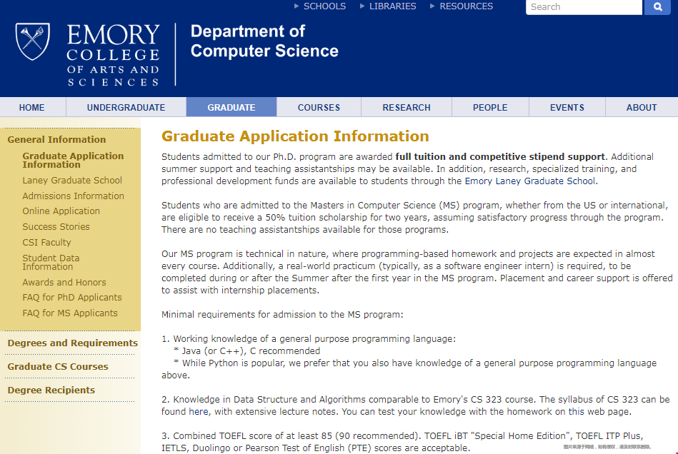Screen dimensions: 678x454
Task: Click the Emory shield logo
Action: click(x=32, y=41)
